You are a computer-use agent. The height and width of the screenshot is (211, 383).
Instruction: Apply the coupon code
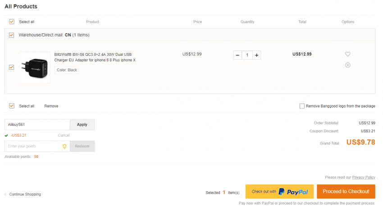[82, 125]
